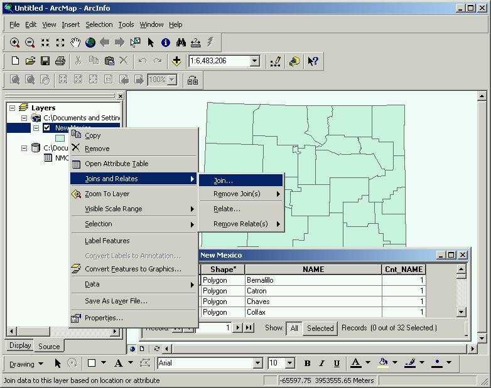Click the Add Data button
Image resolution: width=491 pixels, height=388 pixels.
click(x=176, y=61)
